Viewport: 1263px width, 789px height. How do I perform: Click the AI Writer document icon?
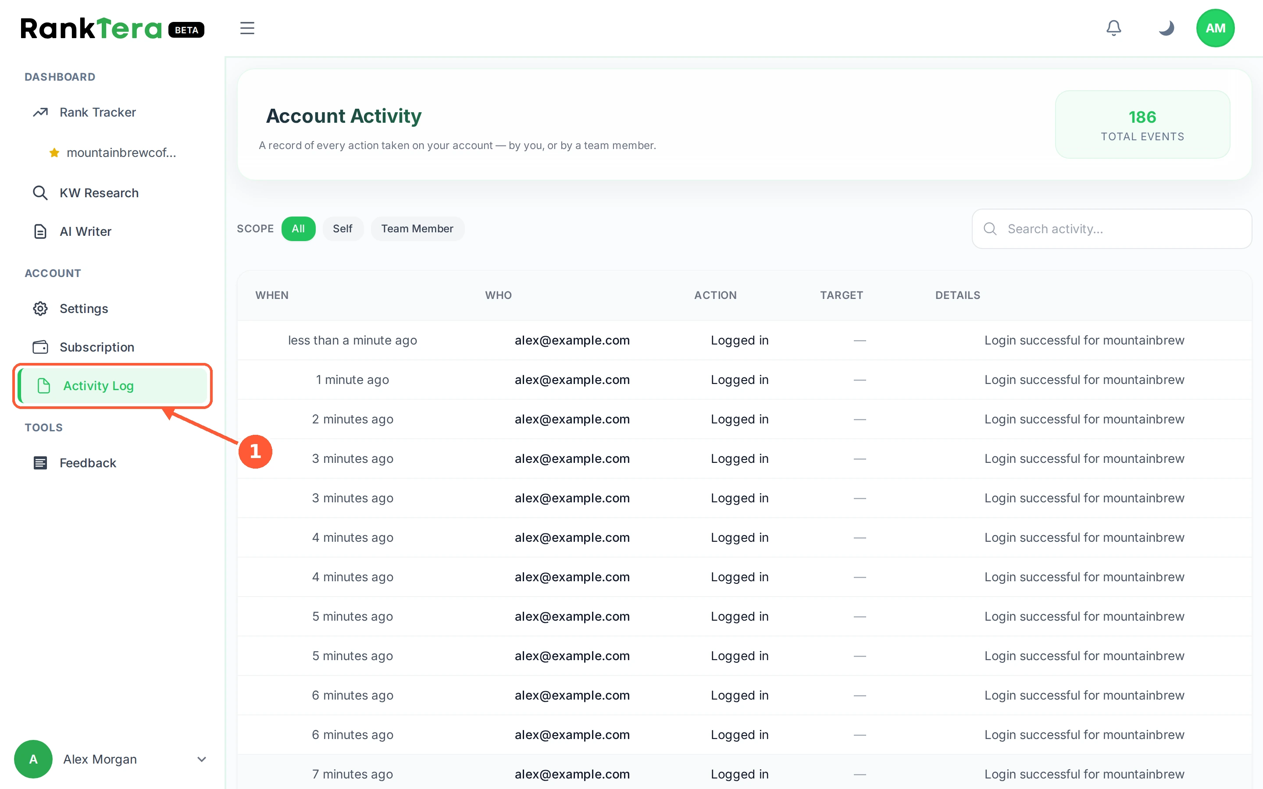click(40, 231)
